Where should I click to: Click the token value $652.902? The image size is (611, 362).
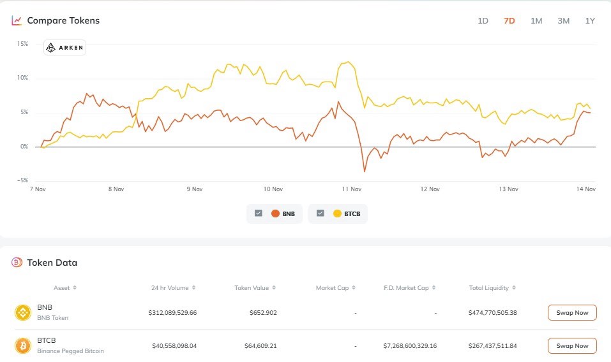(x=263, y=313)
